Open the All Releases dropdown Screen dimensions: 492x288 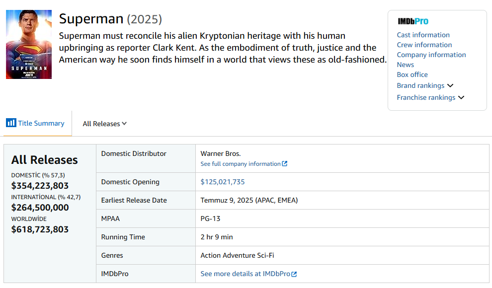(104, 124)
